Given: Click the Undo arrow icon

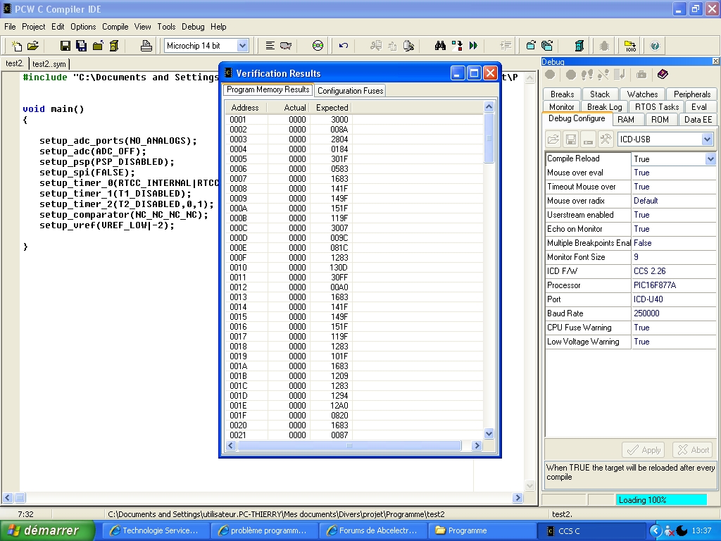Looking at the screenshot, I should click(x=344, y=46).
